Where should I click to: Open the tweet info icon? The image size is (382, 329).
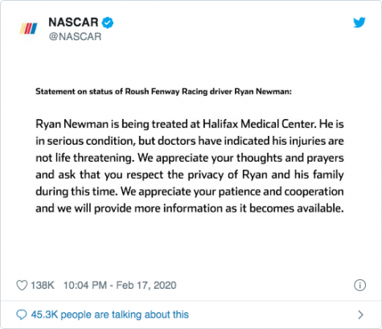pos(359,285)
